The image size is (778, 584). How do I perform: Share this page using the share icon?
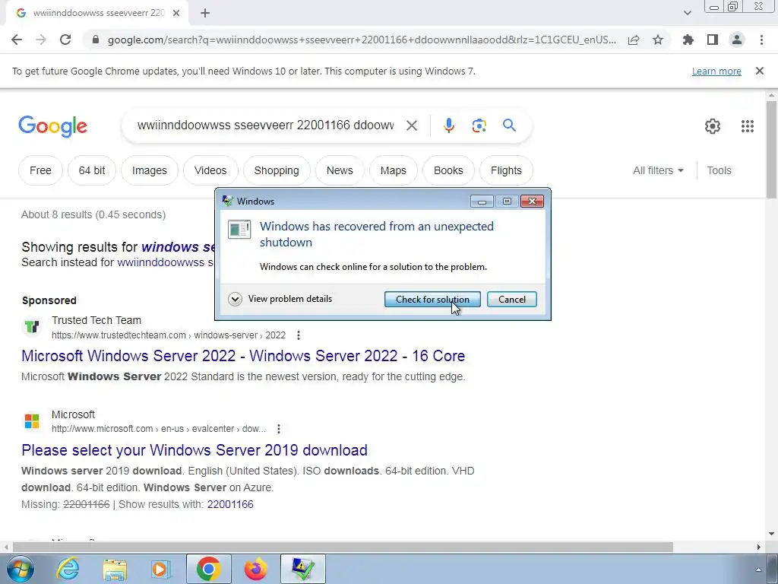[x=634, y=40]
